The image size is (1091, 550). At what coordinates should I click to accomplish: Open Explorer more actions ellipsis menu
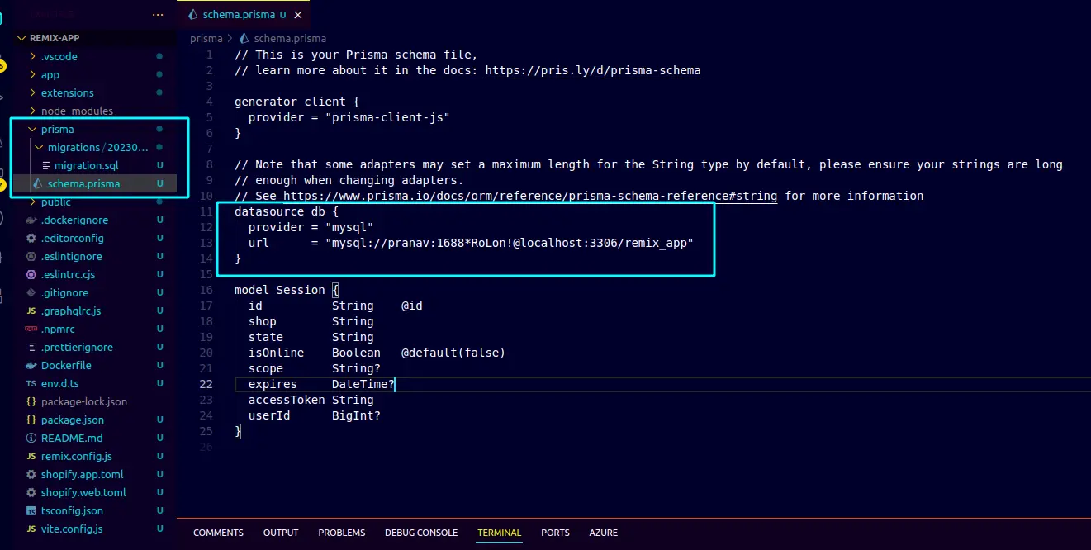pyautogui.click(x=158, y=15)
